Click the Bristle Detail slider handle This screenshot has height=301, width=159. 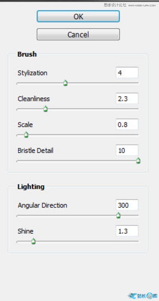[138, 161]
